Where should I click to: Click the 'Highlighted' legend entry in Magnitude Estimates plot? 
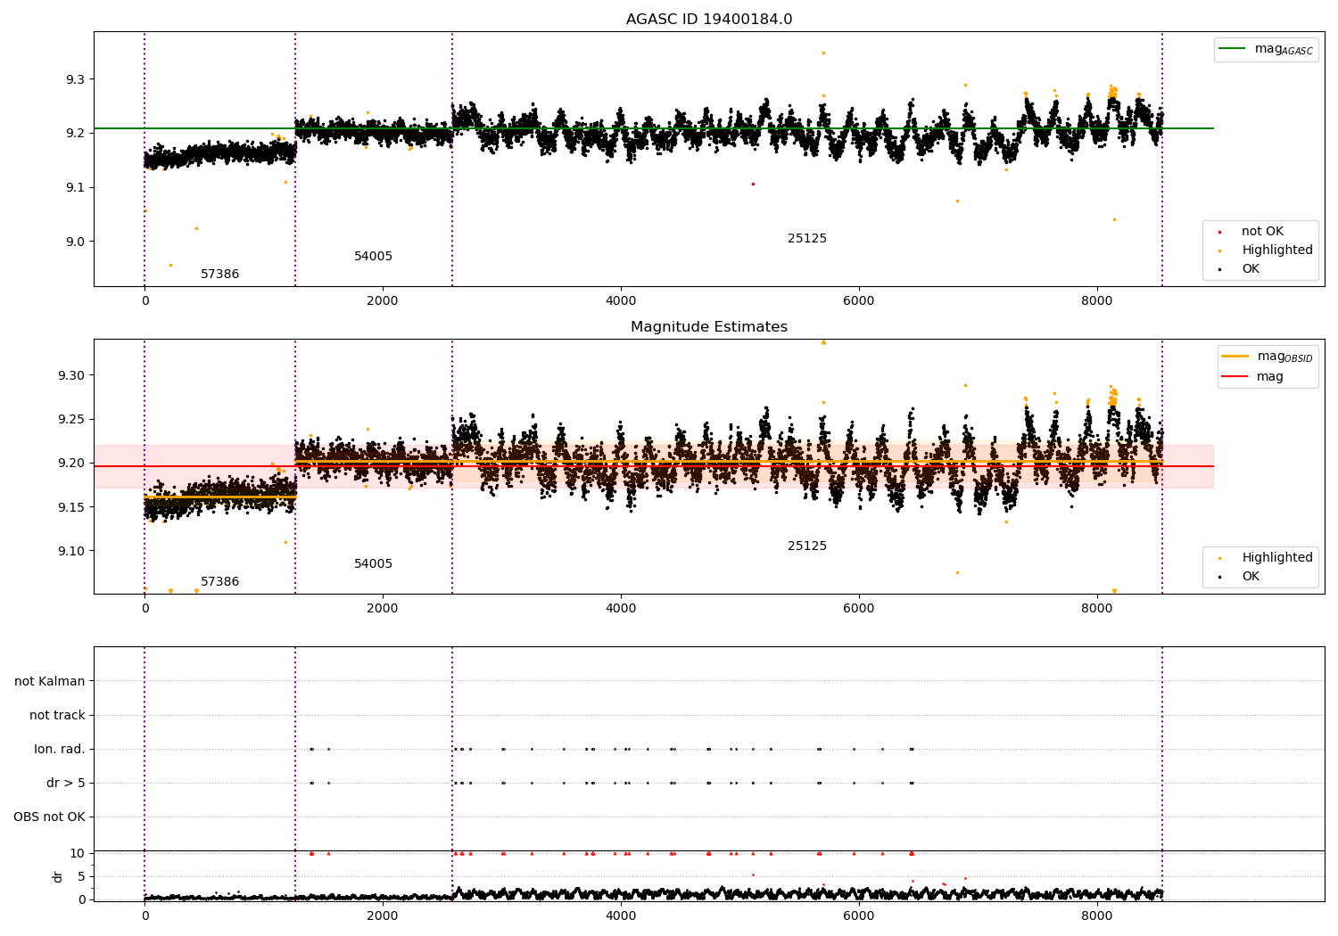click(1277, 558)
